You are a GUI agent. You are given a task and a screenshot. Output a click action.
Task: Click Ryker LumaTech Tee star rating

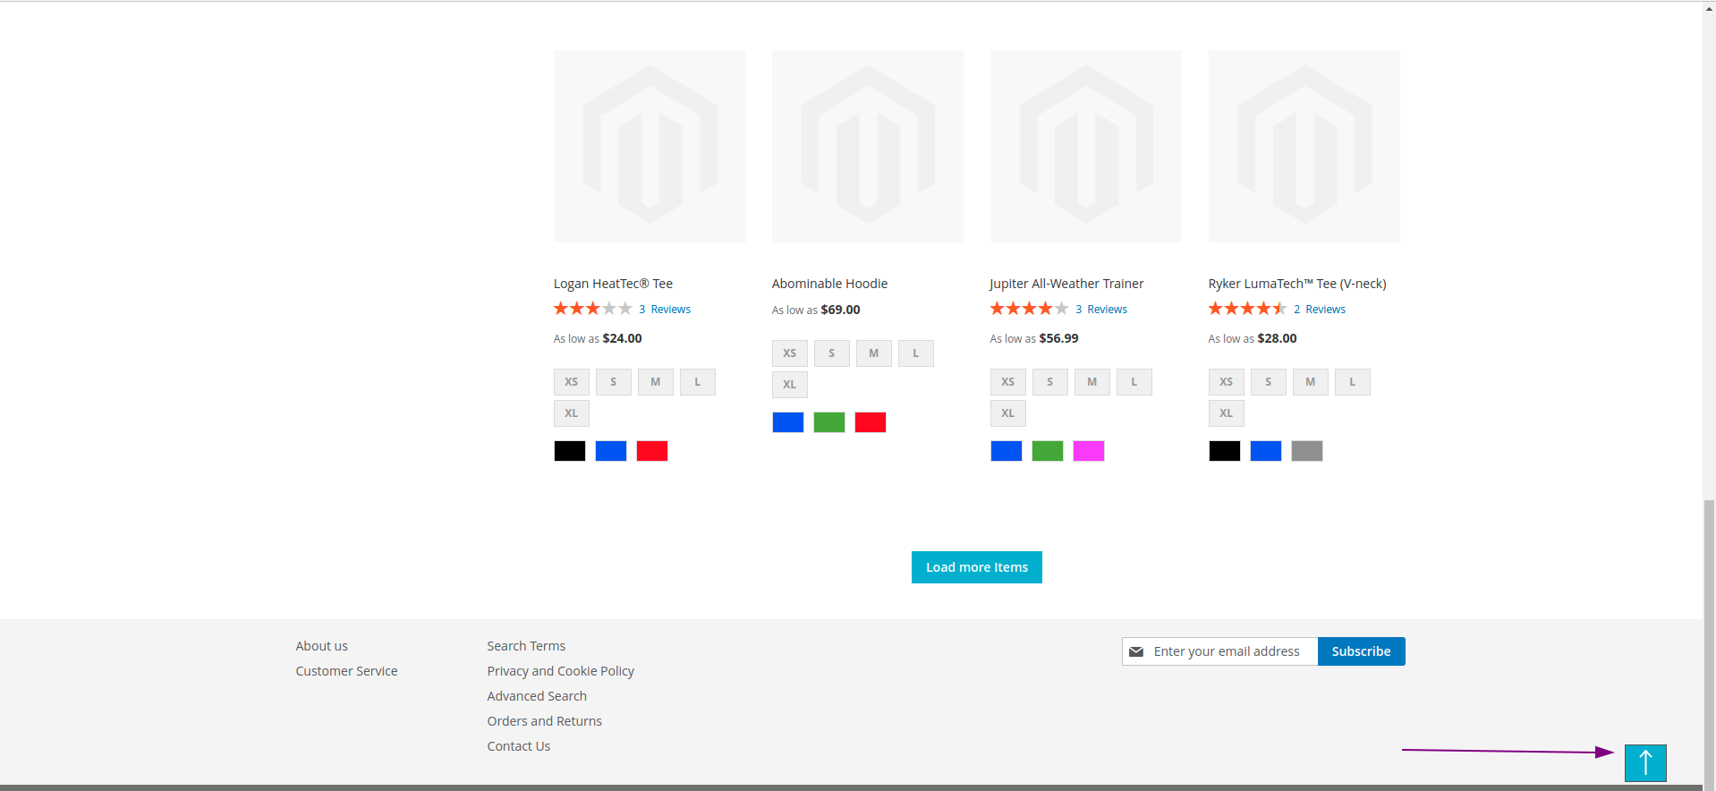tap(1247, 309)
